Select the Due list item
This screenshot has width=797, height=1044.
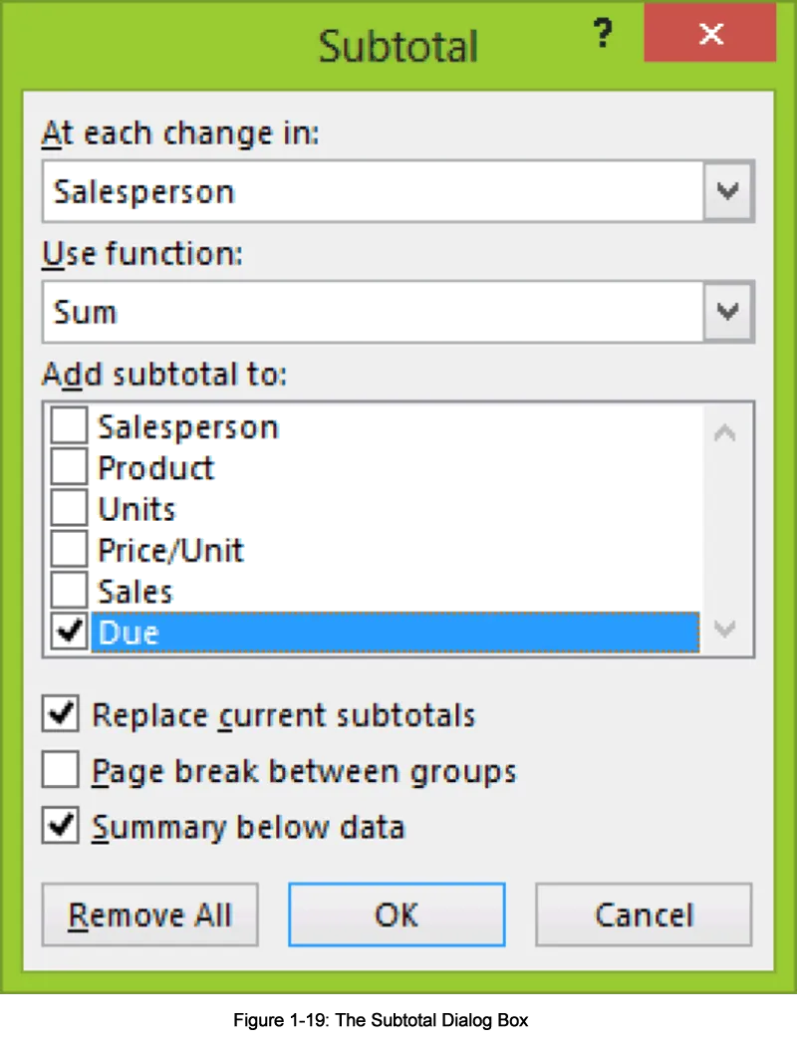coord(394,633)
